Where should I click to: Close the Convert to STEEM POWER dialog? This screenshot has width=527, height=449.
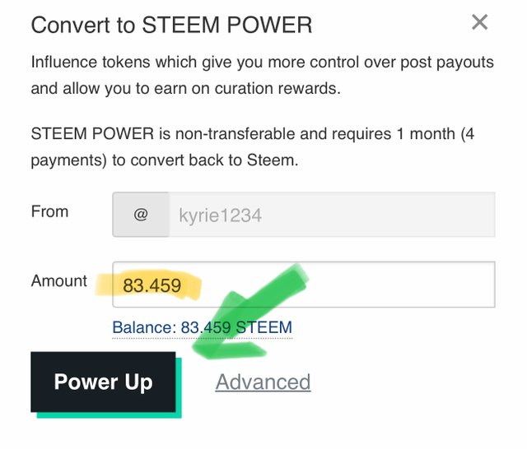479,22
